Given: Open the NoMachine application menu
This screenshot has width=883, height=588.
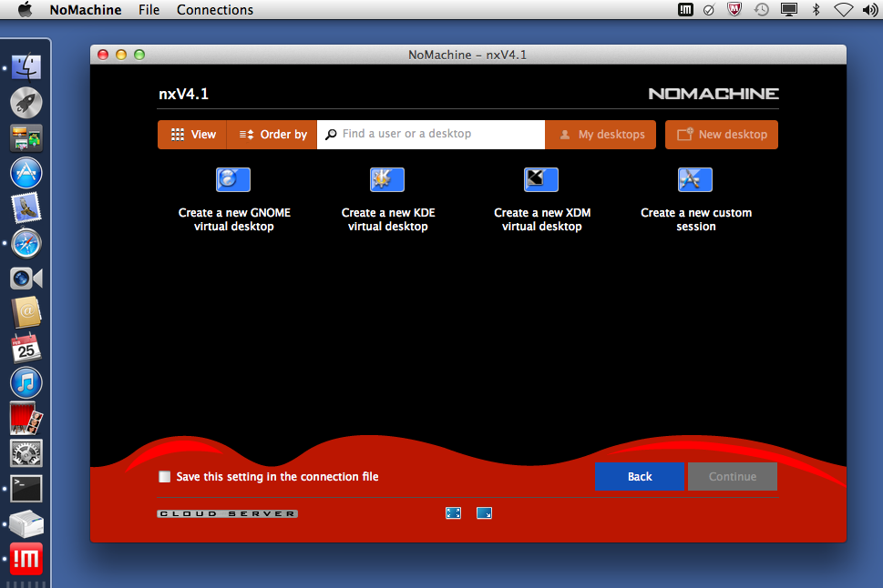Looking at the screenshot, I should click(x=86, y=10).
